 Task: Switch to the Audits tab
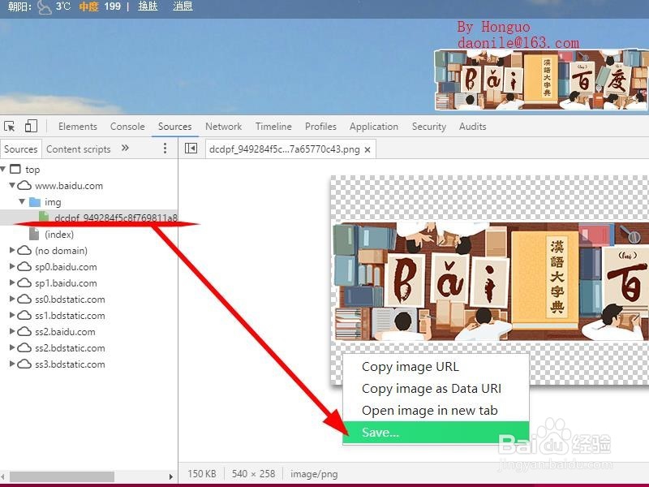tap(472, 127)
